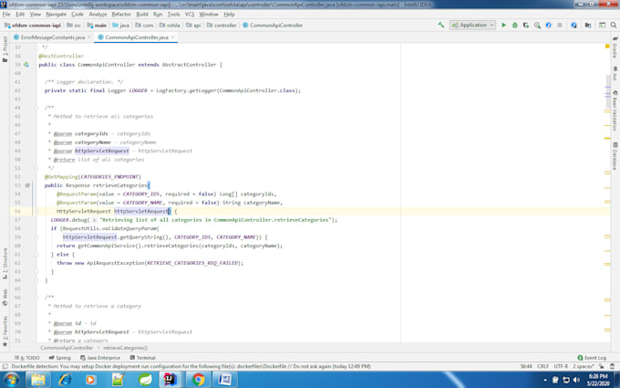
Task: Click the Run Anything terminal-window icon
Action: point(602,25)
